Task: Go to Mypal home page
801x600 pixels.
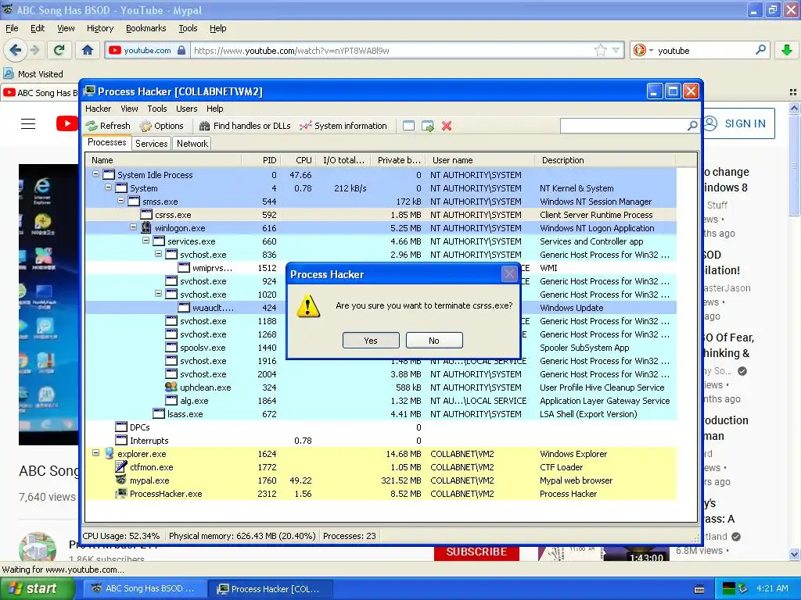Action: pyautogui.click(x=88, y=50)
